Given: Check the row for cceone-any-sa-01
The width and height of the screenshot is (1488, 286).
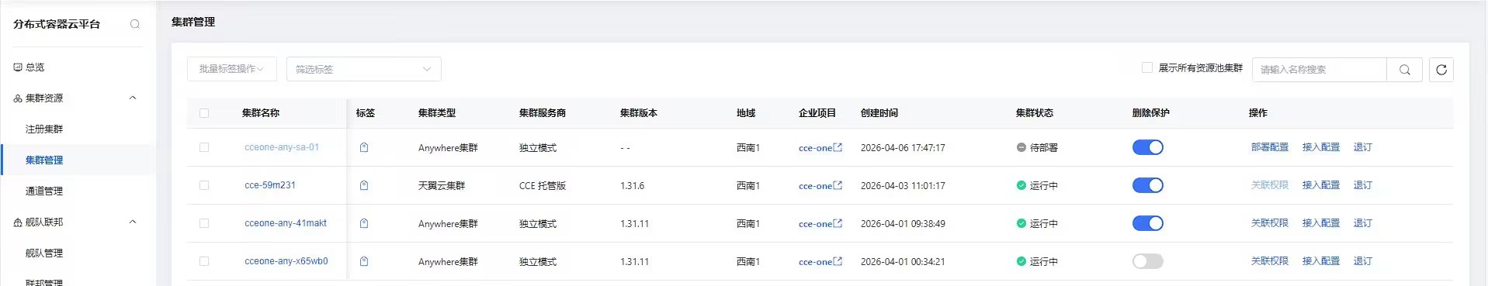Looking at the screenshot, I should pos(204,147).
